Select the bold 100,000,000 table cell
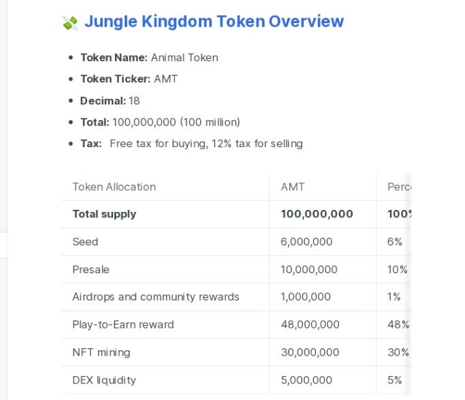The image size is (465, 400). (317, 214)
